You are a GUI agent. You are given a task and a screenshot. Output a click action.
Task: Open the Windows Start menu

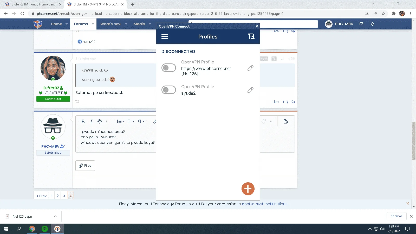pos(6,229)
